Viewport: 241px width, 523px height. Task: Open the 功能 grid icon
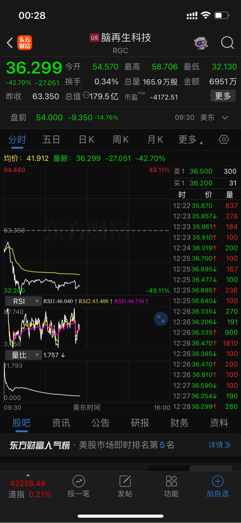pos(171,481)
